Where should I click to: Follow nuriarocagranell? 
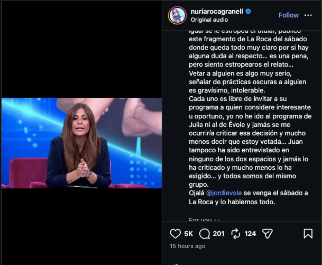pyautogui.click(x=288, y=15)
